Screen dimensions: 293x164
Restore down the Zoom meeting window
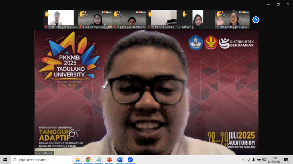278,4
